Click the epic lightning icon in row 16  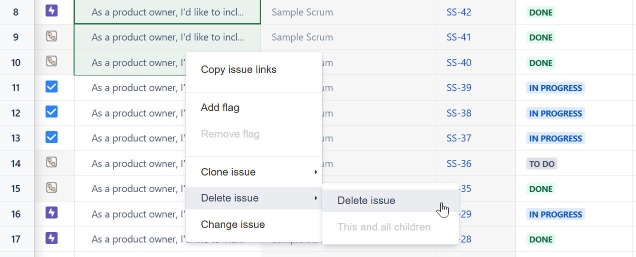click(52, 213)
